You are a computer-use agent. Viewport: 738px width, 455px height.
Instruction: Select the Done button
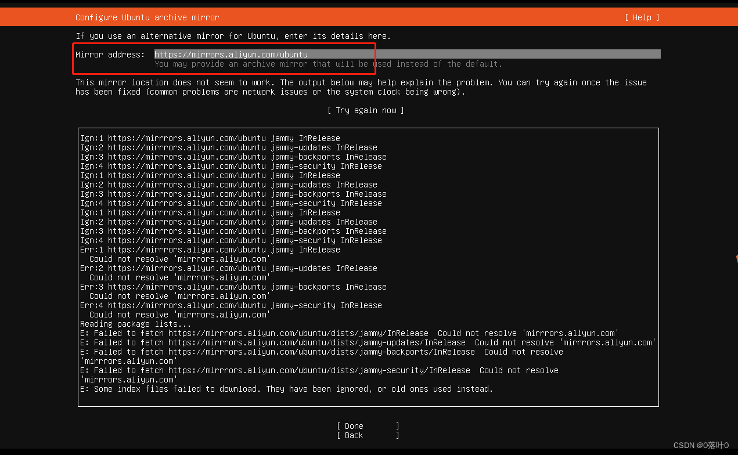coord(368,426)
